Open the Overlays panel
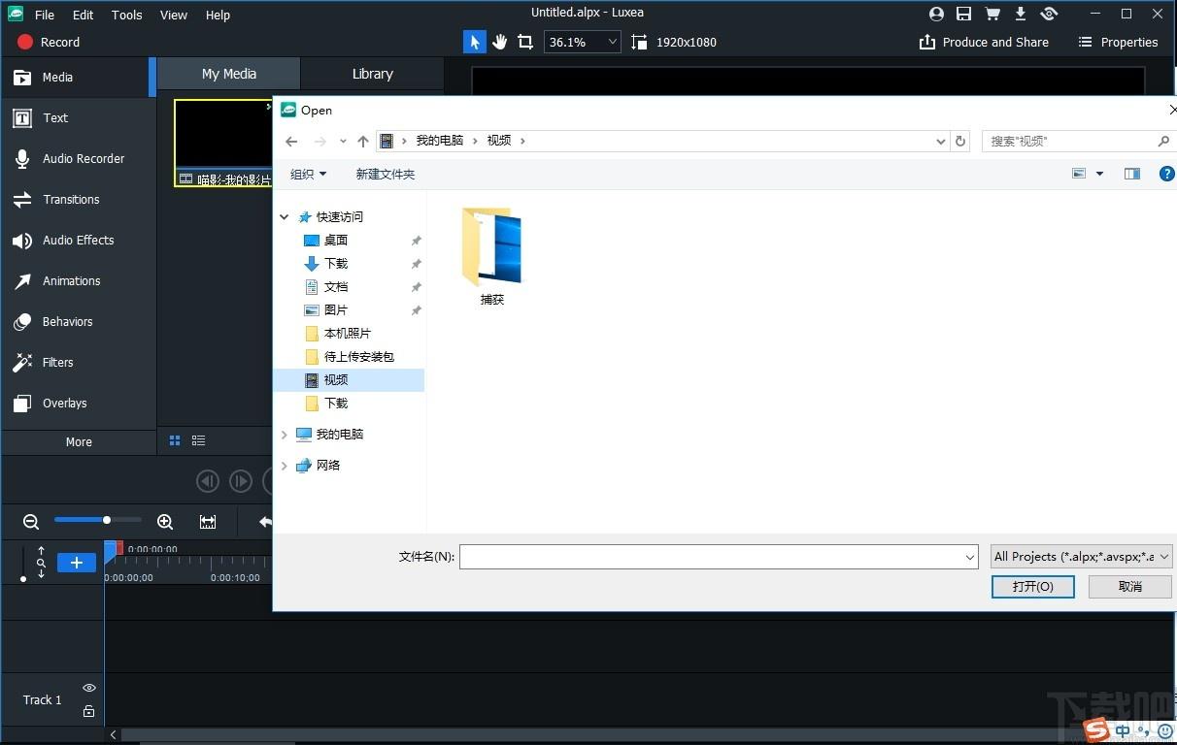 tap(78, 403)
